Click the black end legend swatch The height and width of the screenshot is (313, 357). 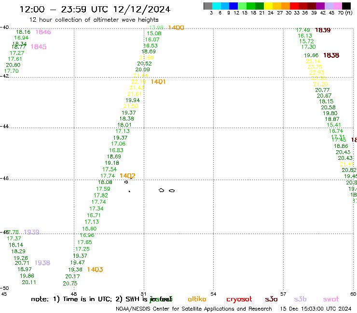click(346, 6)
